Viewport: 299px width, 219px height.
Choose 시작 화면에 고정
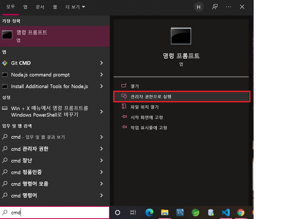(x=181, y=117)
